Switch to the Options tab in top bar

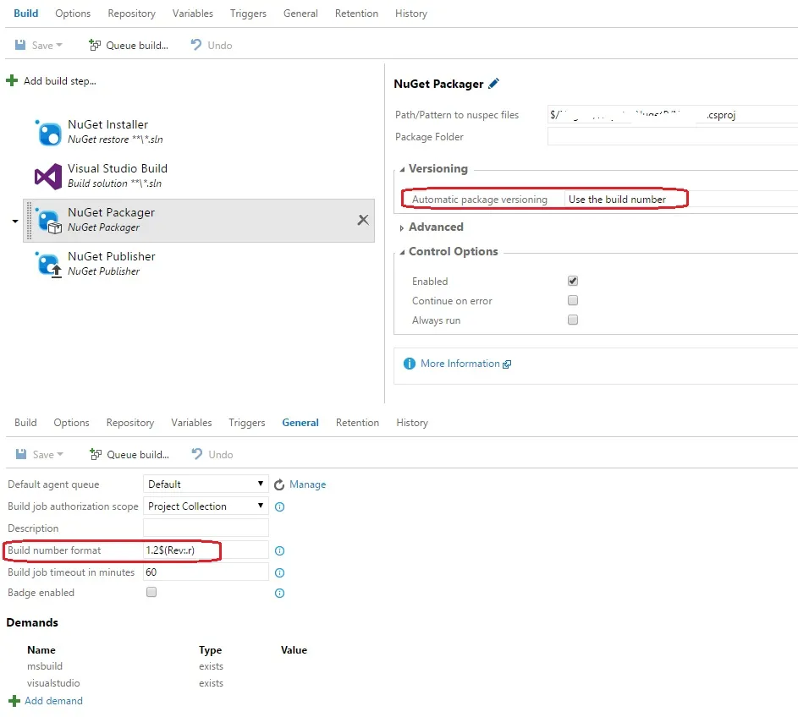(x=73, y=14)
